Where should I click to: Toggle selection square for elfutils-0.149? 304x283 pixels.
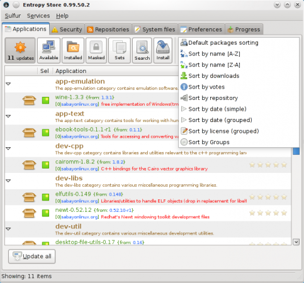tap(45, 197)
